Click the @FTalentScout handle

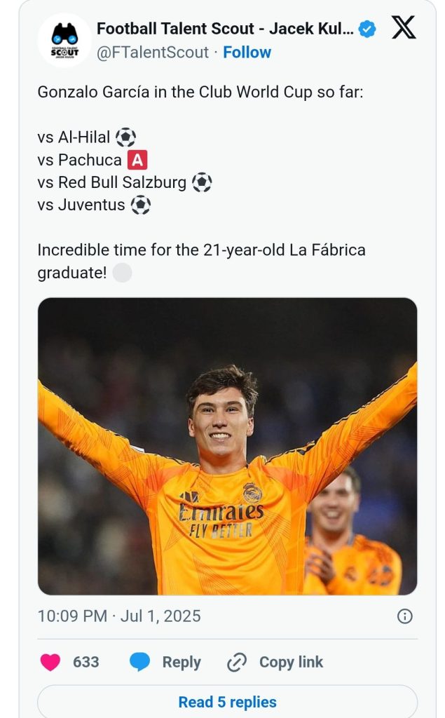tap(152, 52)
